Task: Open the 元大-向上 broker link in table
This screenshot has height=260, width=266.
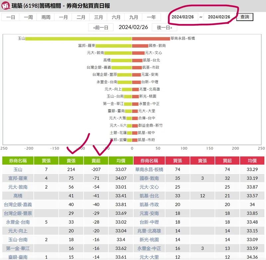Action: [18, 231]
